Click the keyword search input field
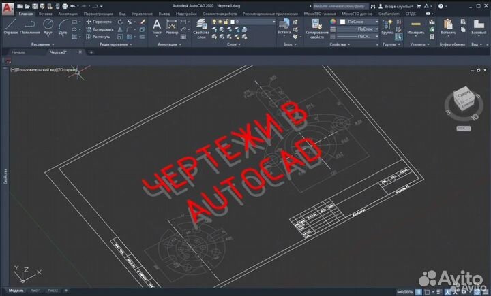The image size is (491, 296). pos(340,6)
